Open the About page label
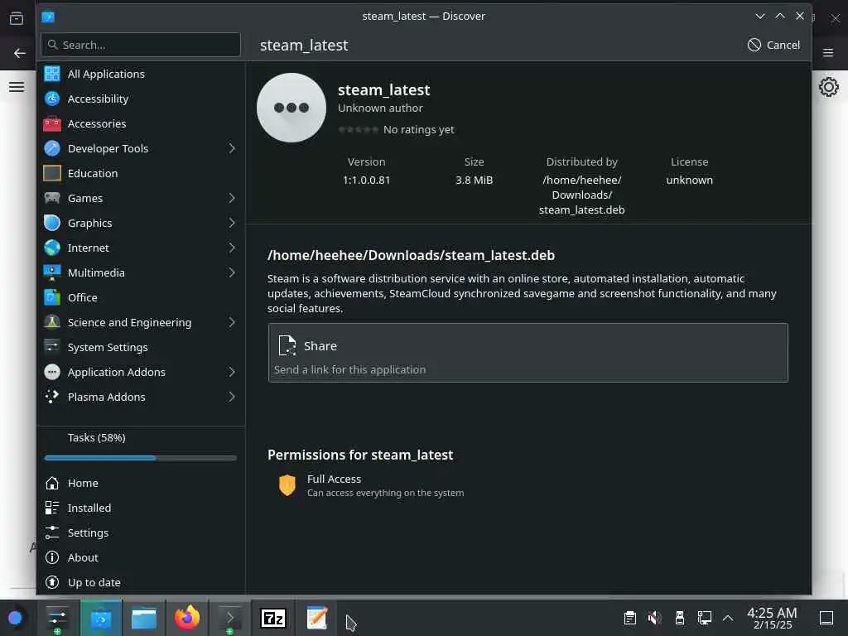Viewport: 848px width, 636px height. pos(83,557)
